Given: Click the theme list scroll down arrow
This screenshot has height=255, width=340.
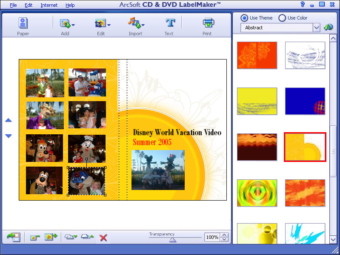Looking at the screenshot, I should [333, 239].
